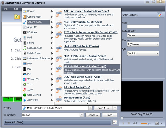The image size is (166, 128).
Task: Click the Lossless Audio music note icon
Action: [x=25, y=48]
